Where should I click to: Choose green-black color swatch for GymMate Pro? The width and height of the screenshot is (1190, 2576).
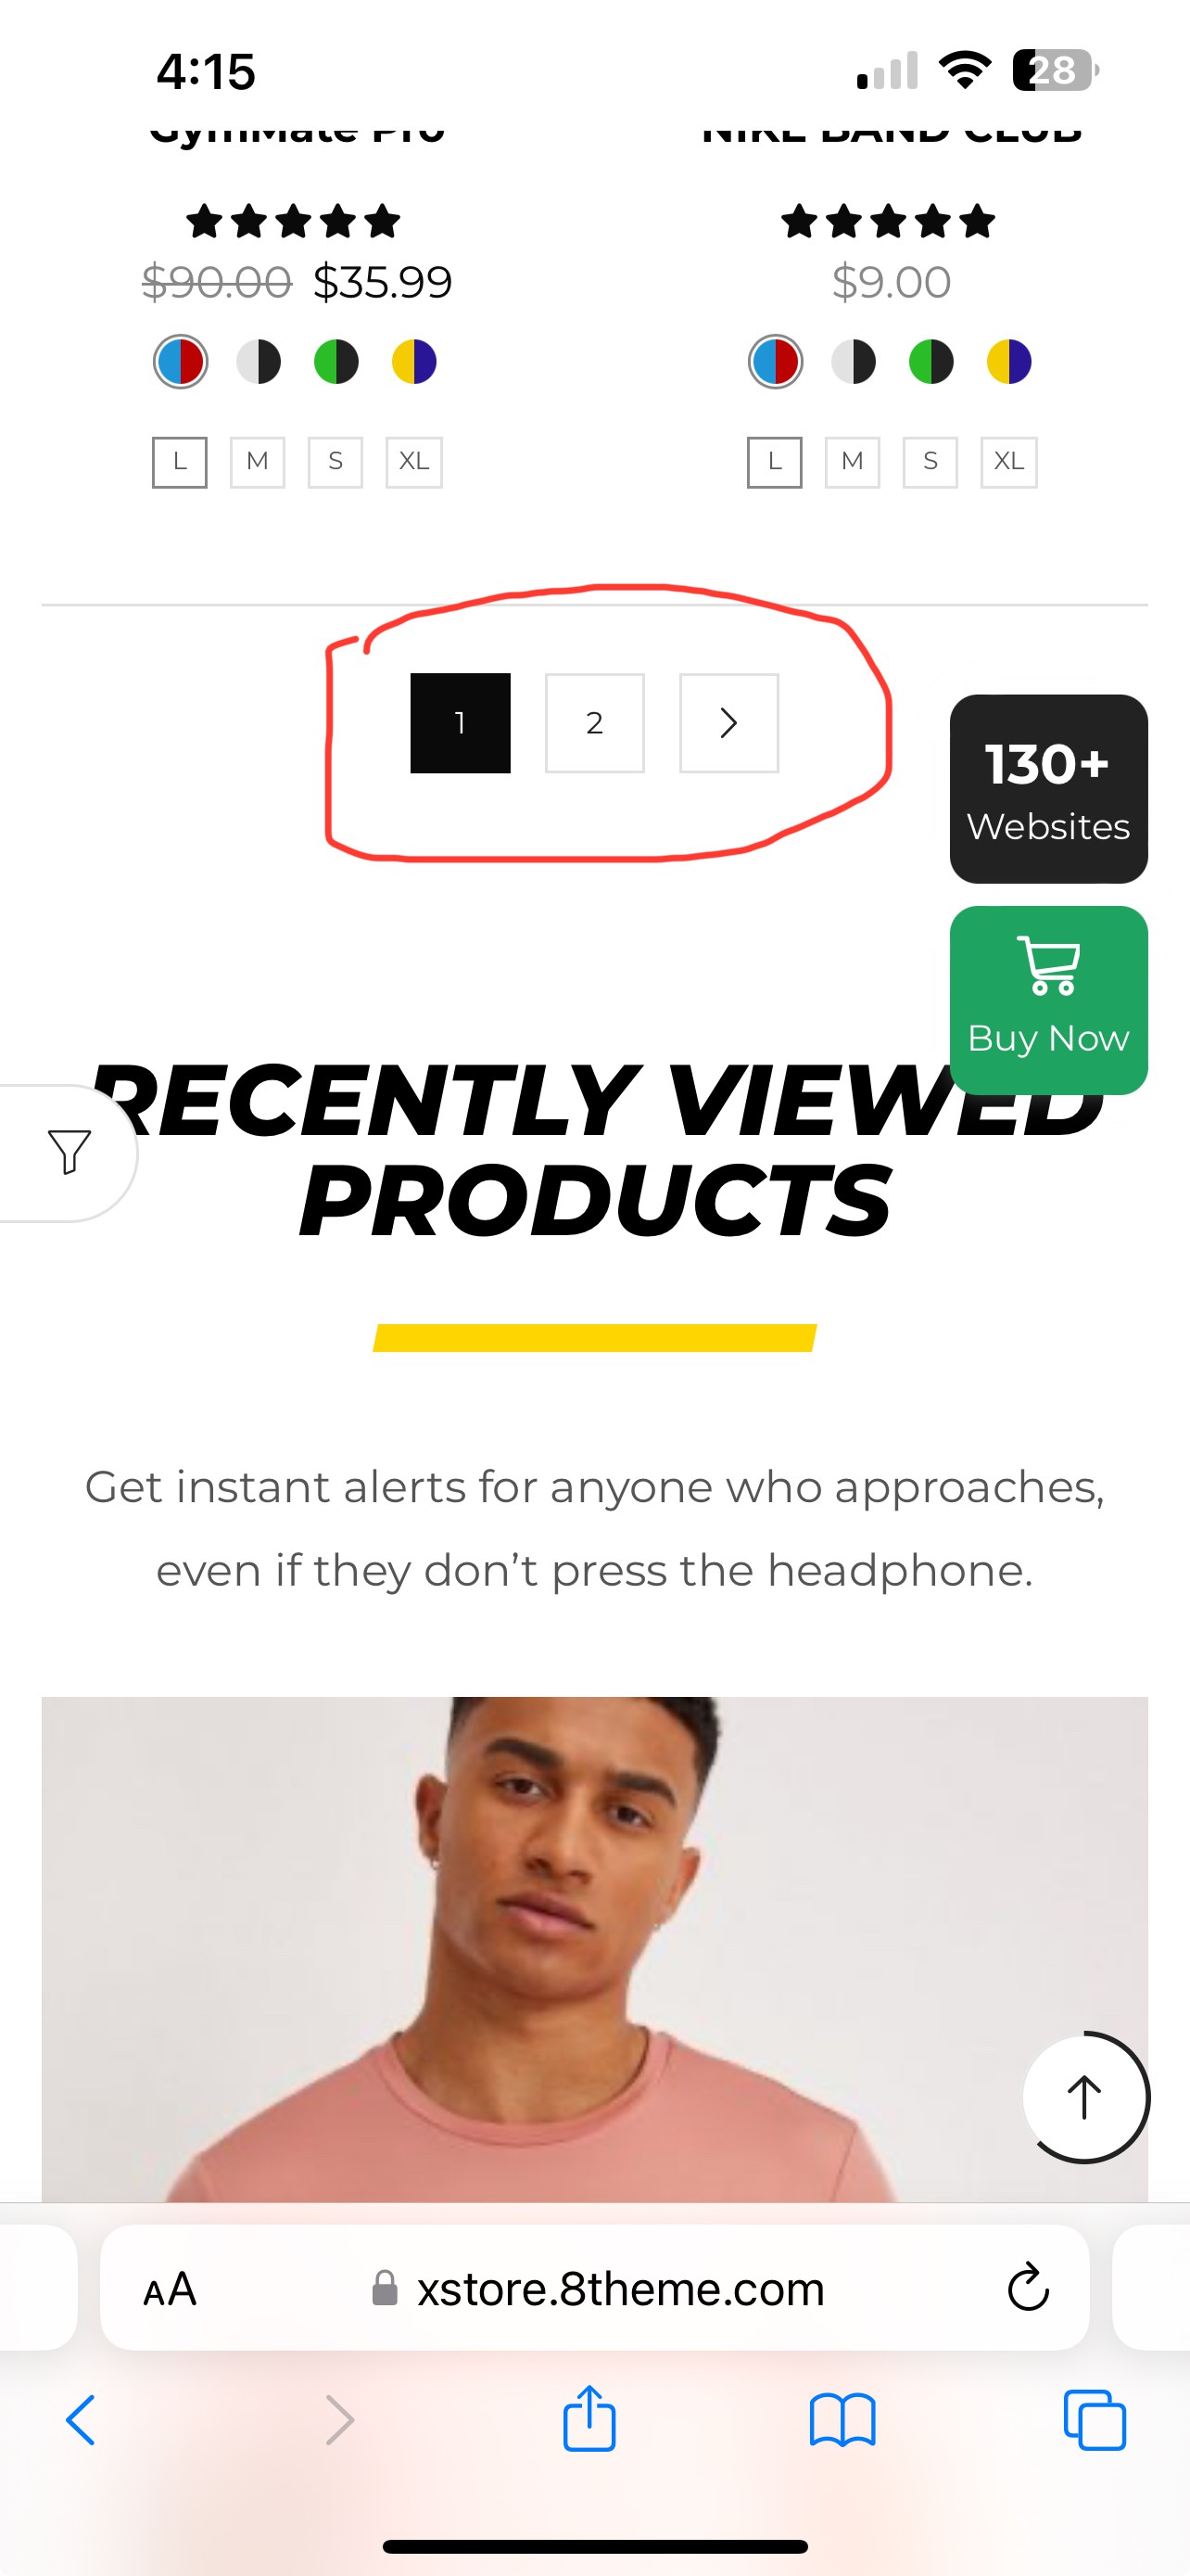336,362
